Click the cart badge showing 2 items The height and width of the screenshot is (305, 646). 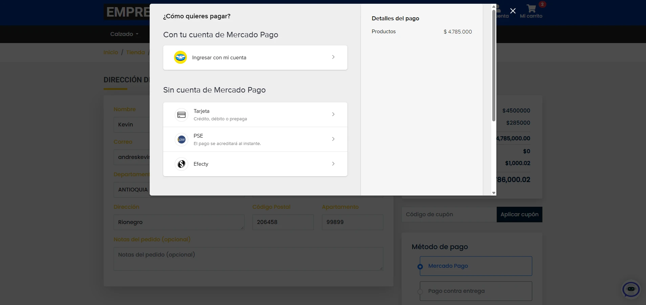[x=542, y=4]
